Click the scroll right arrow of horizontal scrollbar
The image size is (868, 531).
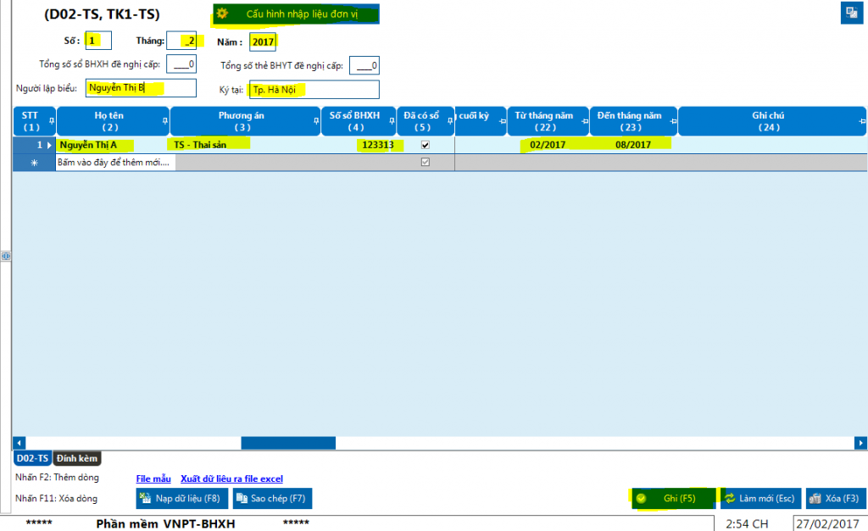860,443
